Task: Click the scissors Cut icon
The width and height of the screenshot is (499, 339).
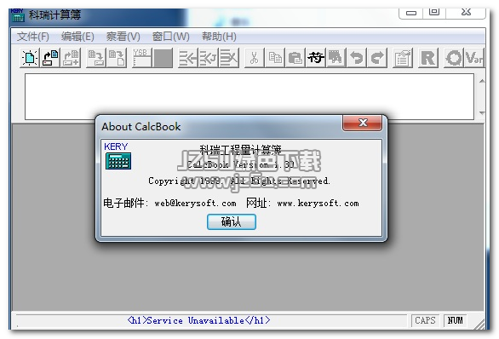Action: pyautogui.click(x=254, y=58)
